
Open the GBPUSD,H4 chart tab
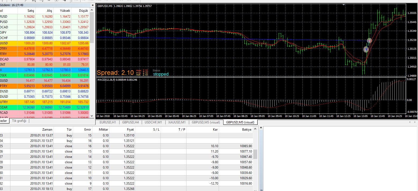click(130, 122)
